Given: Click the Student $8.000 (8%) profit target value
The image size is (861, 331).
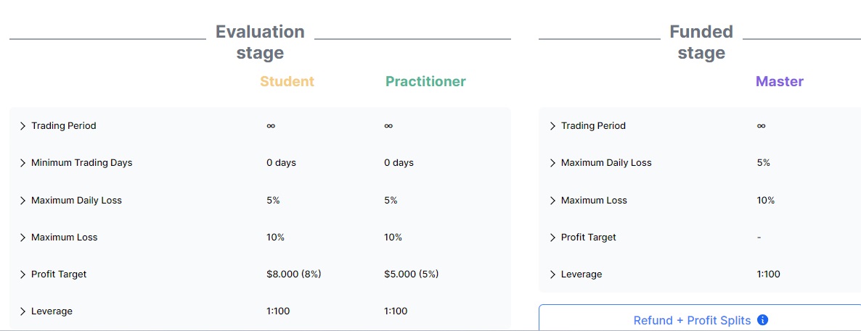Looking at the screenshot, I should tap(294, 274).
